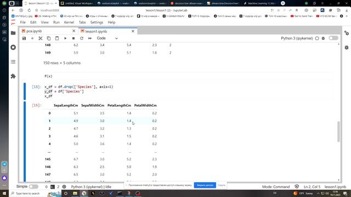Open File Explorer from the taskbar
This screenshot has width=351, height=197.
coord(75,193)
